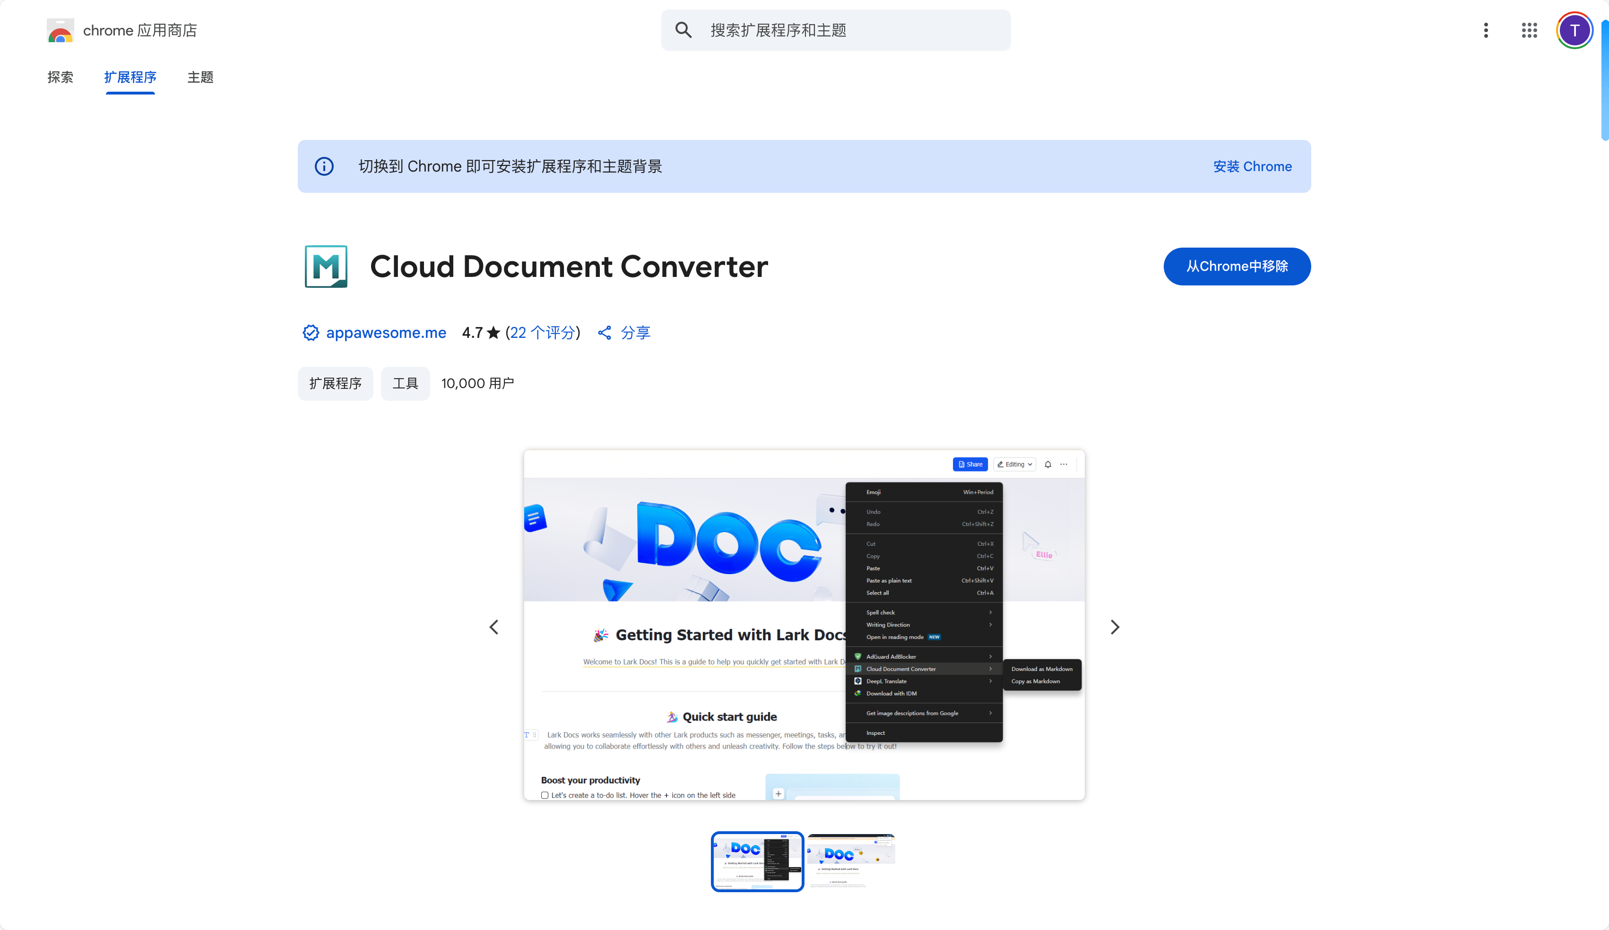Click Cloud Document Converter context menu entry
This screenshot has width=1609, height=930.
(924, 668)
